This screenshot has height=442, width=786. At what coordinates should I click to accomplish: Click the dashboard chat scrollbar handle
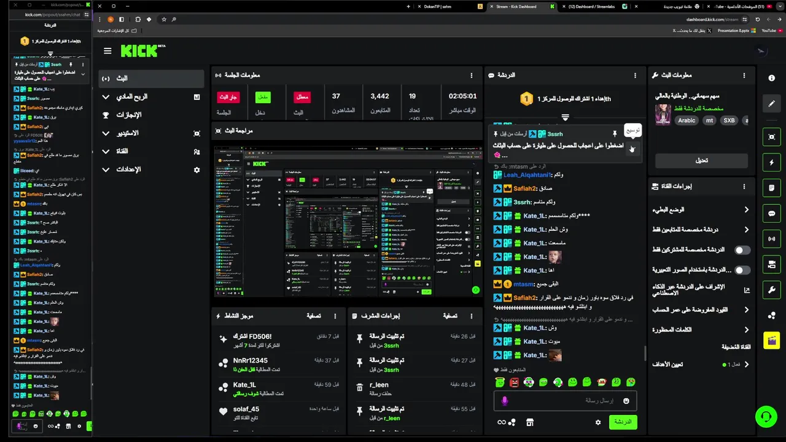(x=644, y=354)
